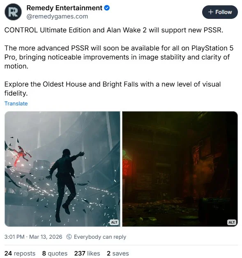
Task: Click the post text about PSSR support
Action: (x=114, y=30)
